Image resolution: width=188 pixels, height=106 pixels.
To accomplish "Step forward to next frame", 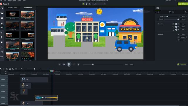I will [x=64, y=64].
